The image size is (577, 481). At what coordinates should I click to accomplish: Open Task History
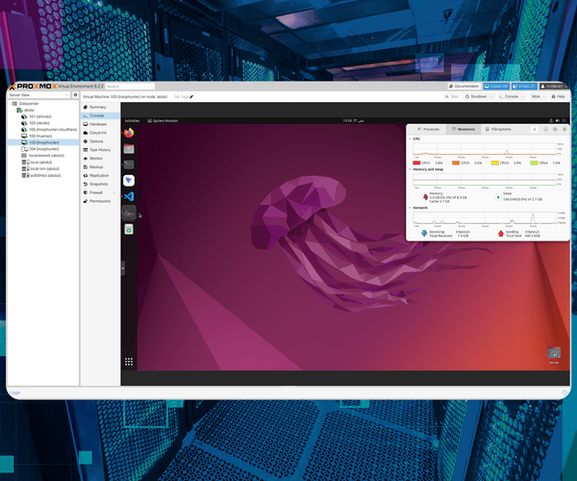tap(100, 150)
